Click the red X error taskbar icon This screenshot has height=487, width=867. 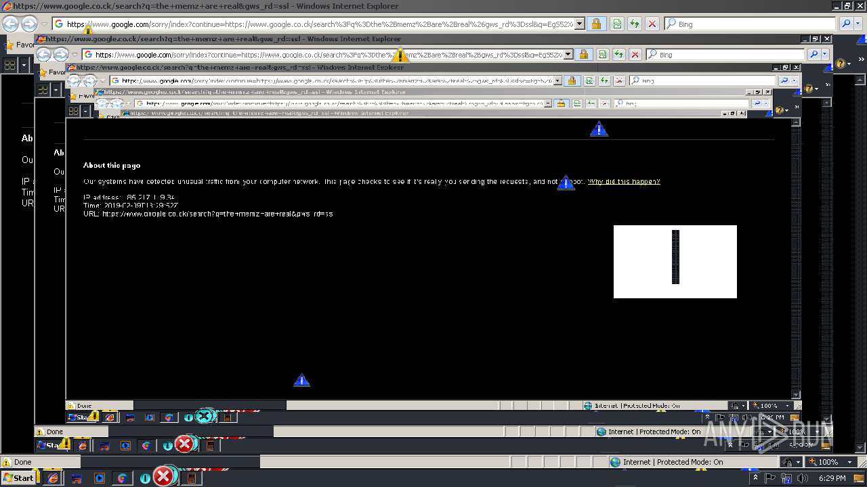tap(163, 477)
